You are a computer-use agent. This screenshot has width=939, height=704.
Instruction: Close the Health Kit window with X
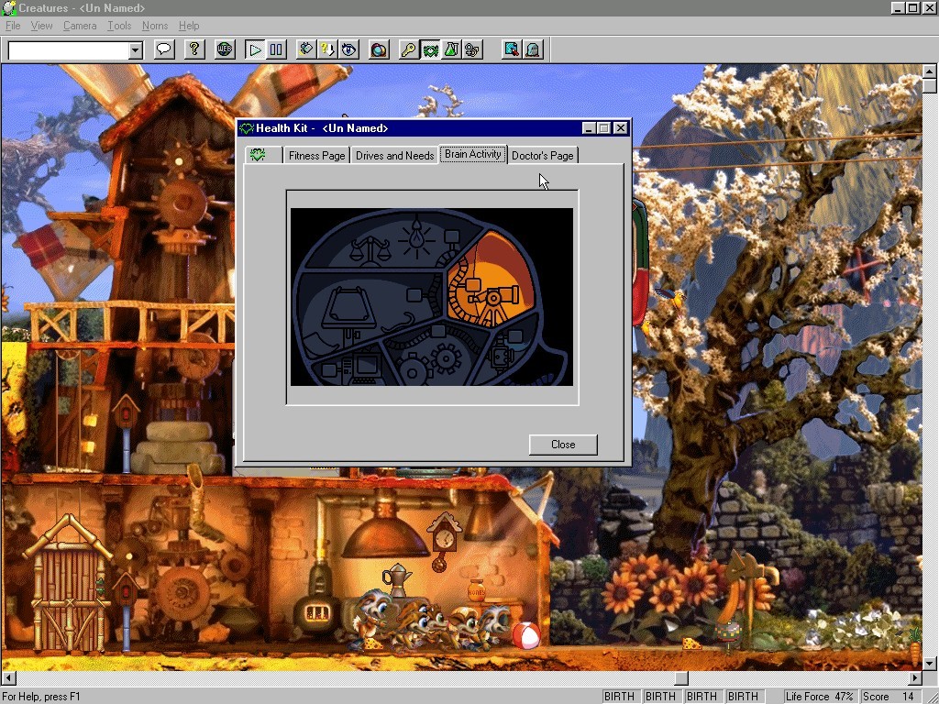(x=621, y=128)
